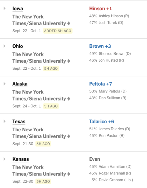Image resolution: width=147 pixels, height=188 pixels.
Task: Expand the Alaska poll row triangle
Action: pos(4,84)
